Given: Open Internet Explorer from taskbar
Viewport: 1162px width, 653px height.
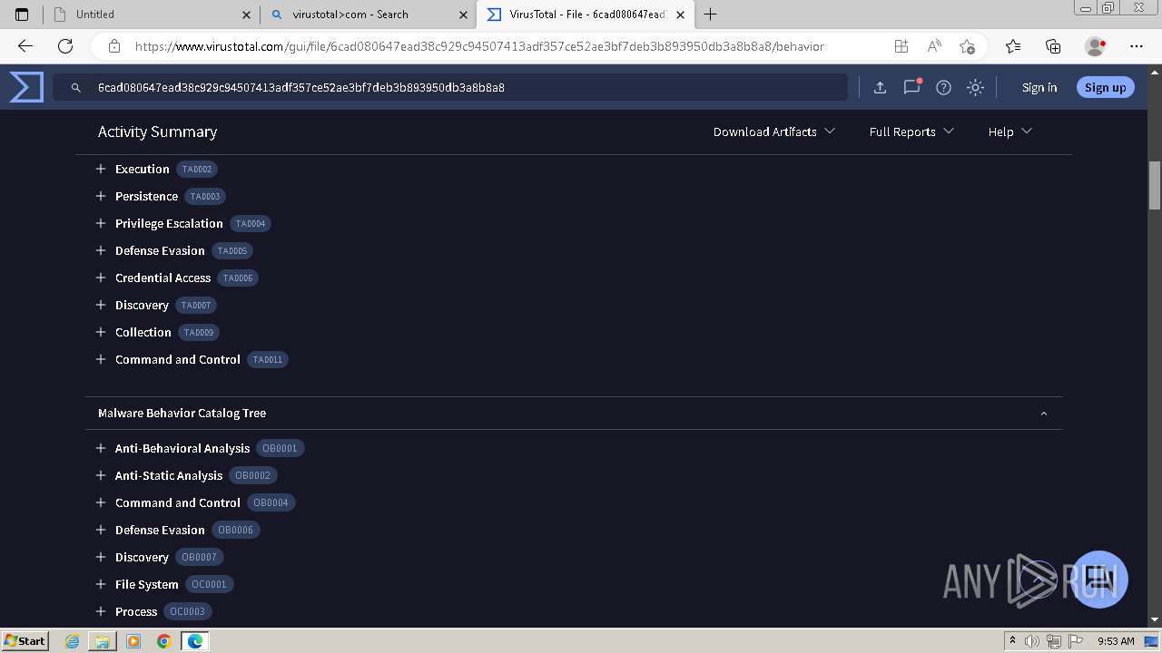Looking at the screenshot, I should (73, 641).
